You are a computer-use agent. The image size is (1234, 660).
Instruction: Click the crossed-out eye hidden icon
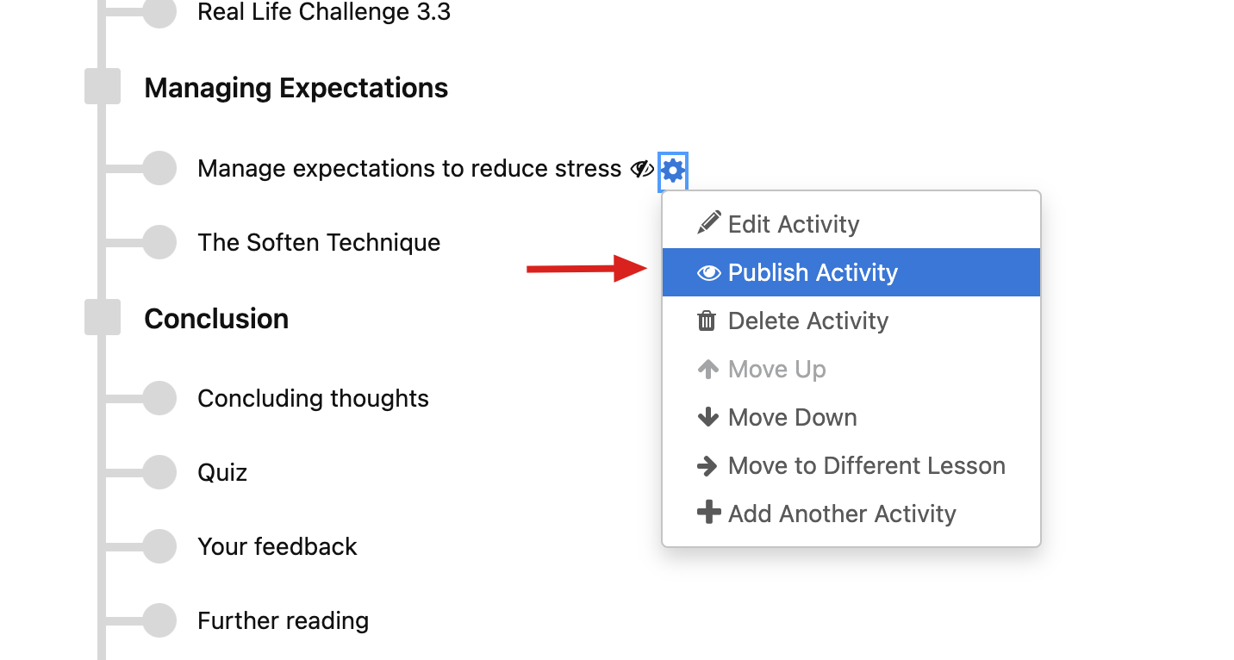pyautogui.click(x=642, y=169)
